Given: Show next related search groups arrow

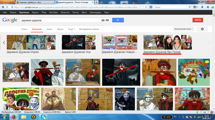Looking at the screenshot, I should (209, 43).
